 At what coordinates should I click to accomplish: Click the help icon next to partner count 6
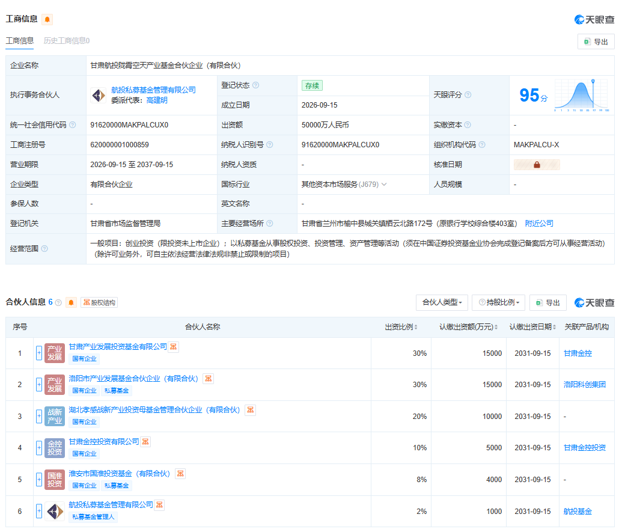58,303
